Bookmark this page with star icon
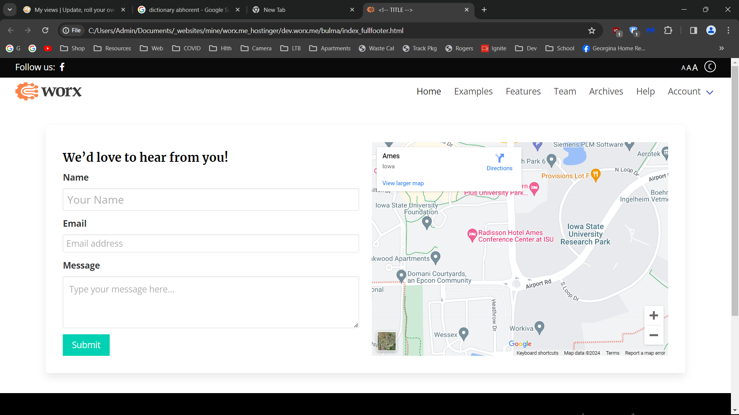The image size is (739, 415). click(592, 30)
